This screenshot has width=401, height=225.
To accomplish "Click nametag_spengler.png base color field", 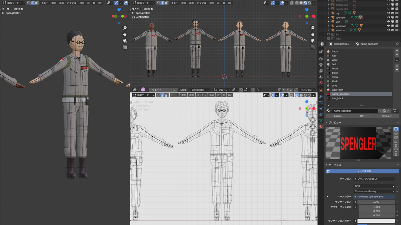I will (x=374, y=197).
